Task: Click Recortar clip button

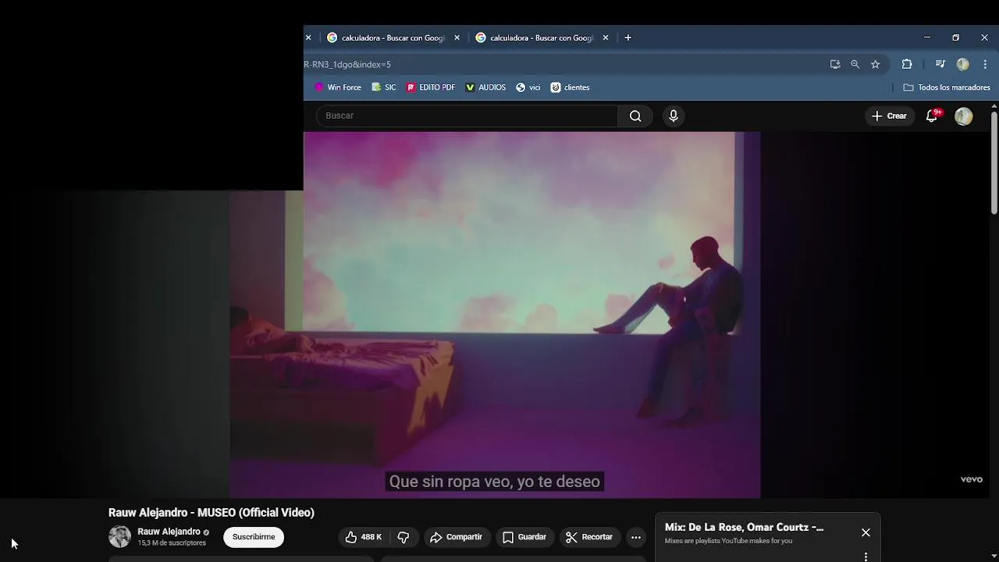Action: click(589, 537)
